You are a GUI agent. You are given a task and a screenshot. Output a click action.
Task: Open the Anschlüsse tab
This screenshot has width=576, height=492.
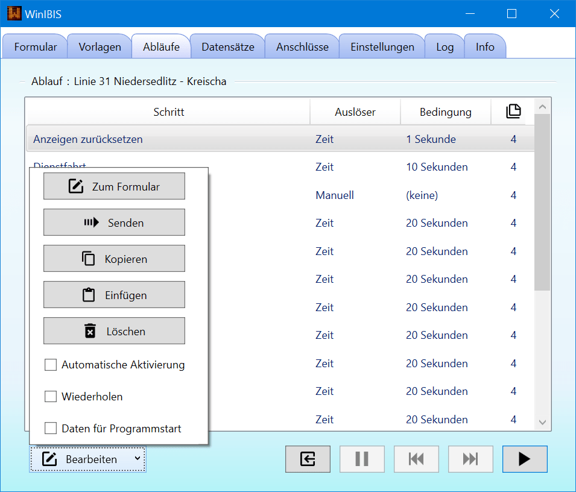(x=302, y=46)
